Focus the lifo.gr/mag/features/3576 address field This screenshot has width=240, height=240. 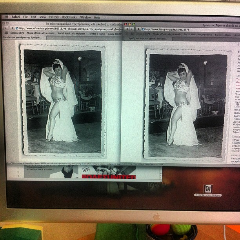[191, 29]
